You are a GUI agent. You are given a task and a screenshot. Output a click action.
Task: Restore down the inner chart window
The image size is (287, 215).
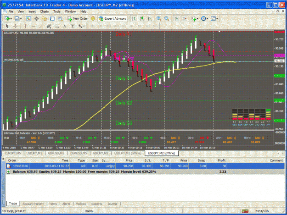(x=278, y=11)
